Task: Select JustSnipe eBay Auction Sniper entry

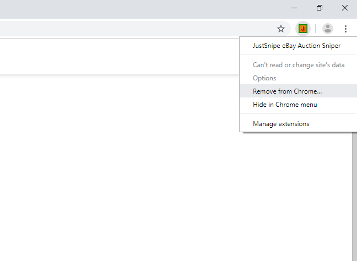Action: coord(296,46)
